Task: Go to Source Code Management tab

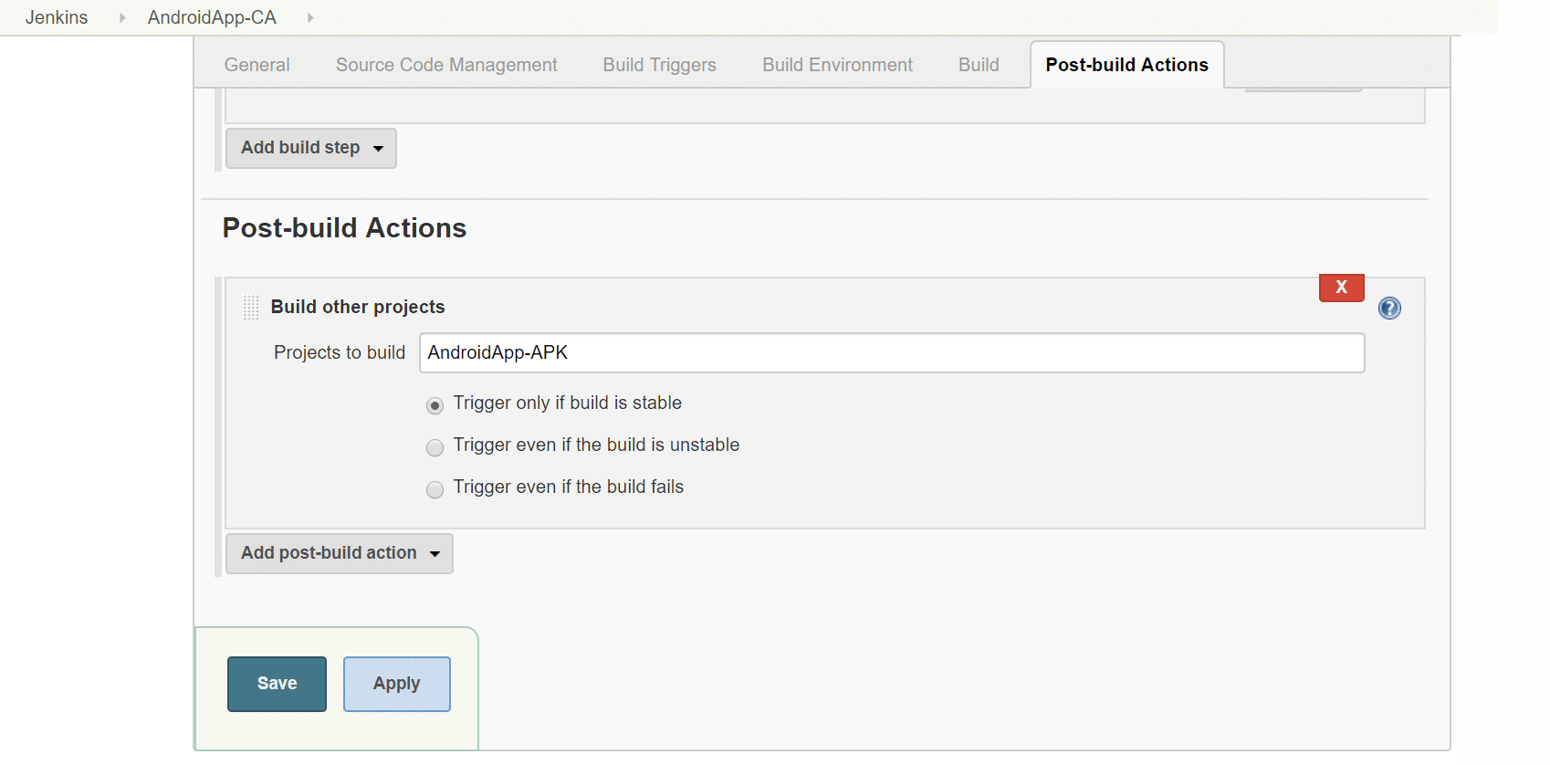Action: click(446, 65)
